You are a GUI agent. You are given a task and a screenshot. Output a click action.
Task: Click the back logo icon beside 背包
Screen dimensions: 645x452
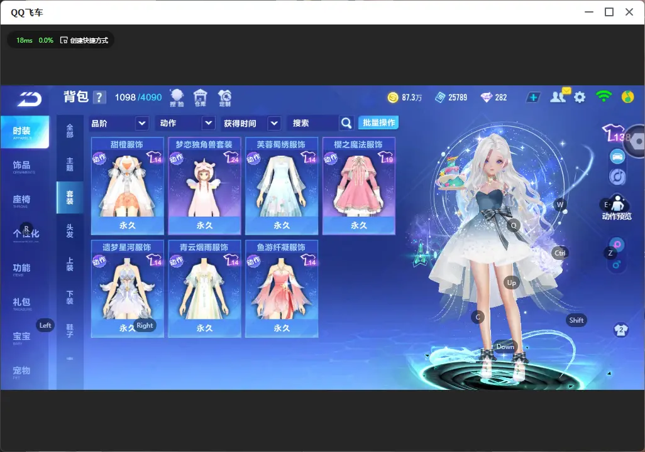pyautogui.click(x=29, y=99)
